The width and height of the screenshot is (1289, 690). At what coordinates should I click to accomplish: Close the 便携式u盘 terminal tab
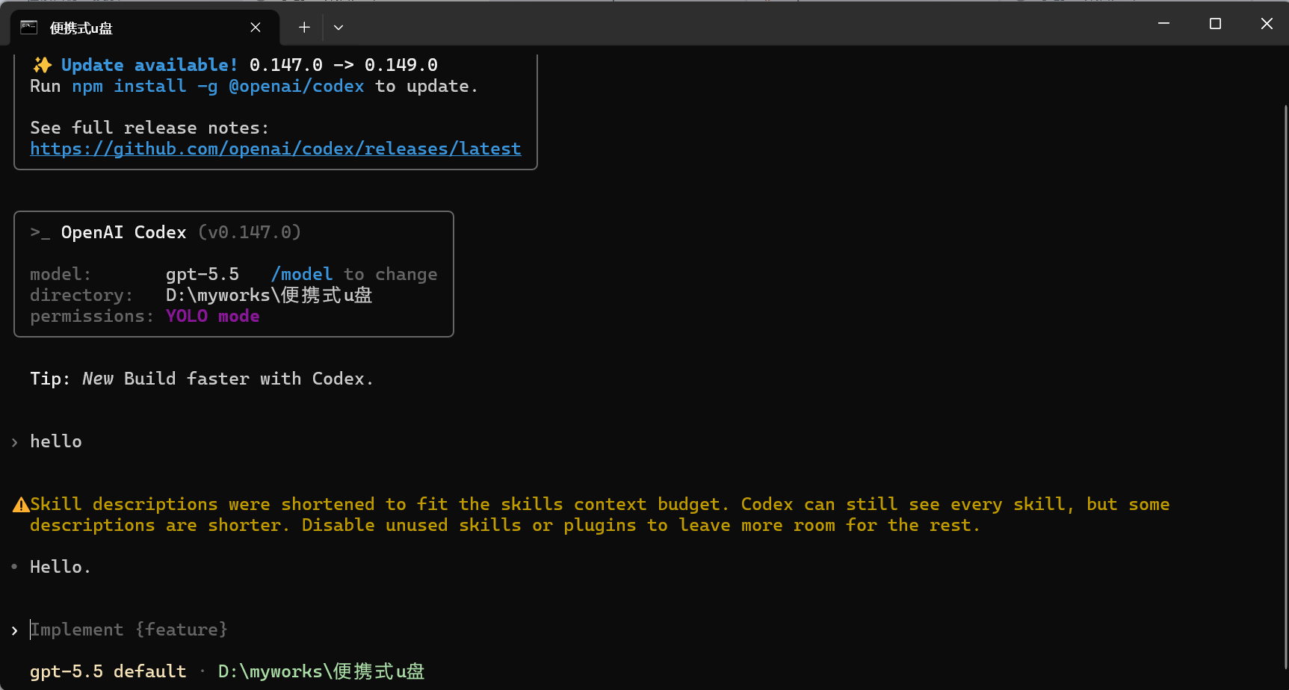256,28
